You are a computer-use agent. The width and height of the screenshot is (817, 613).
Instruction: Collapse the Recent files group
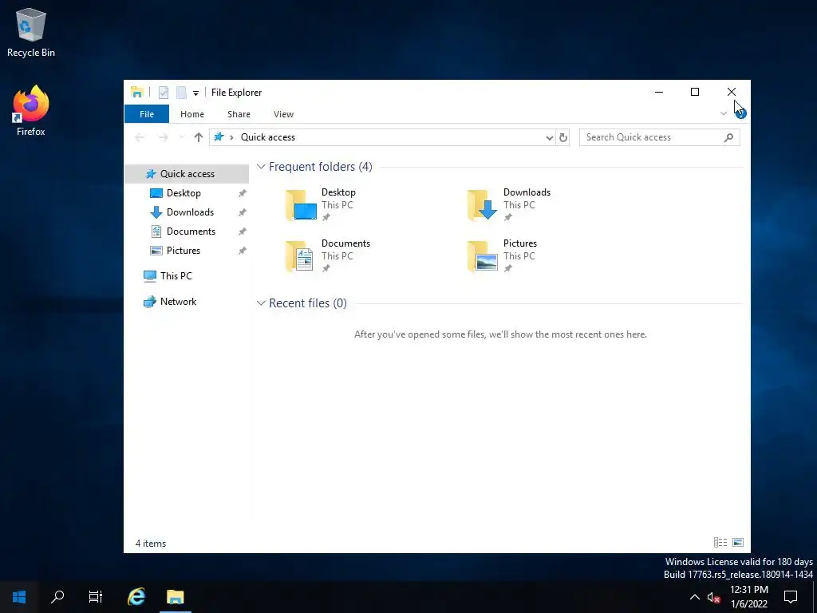click(261, 303)
